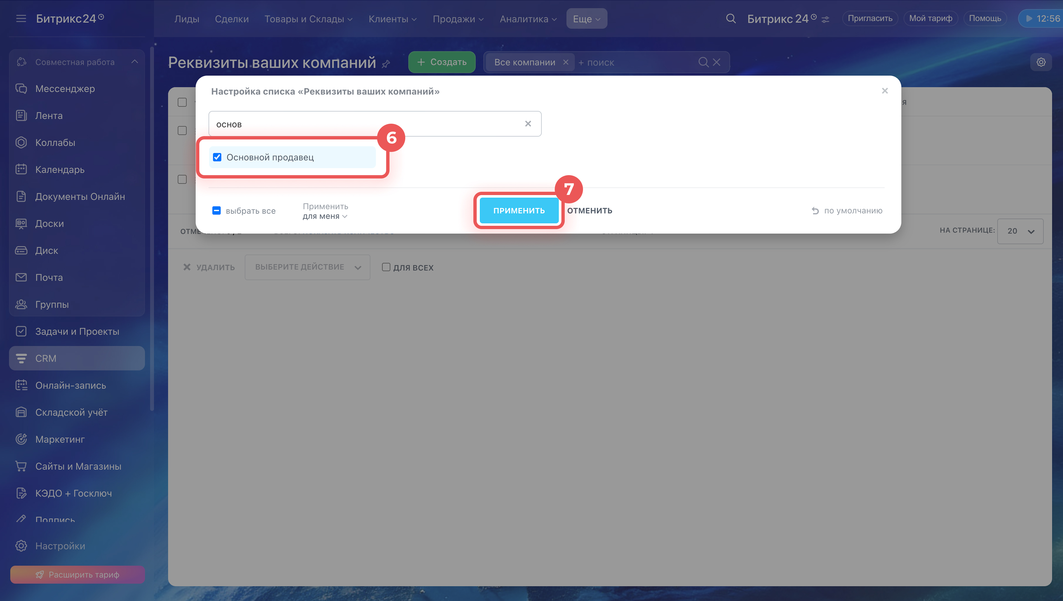The image size is (1063, 601).
Task: Open the Messenger sidebar icon
Action: [x=21, y=88]
